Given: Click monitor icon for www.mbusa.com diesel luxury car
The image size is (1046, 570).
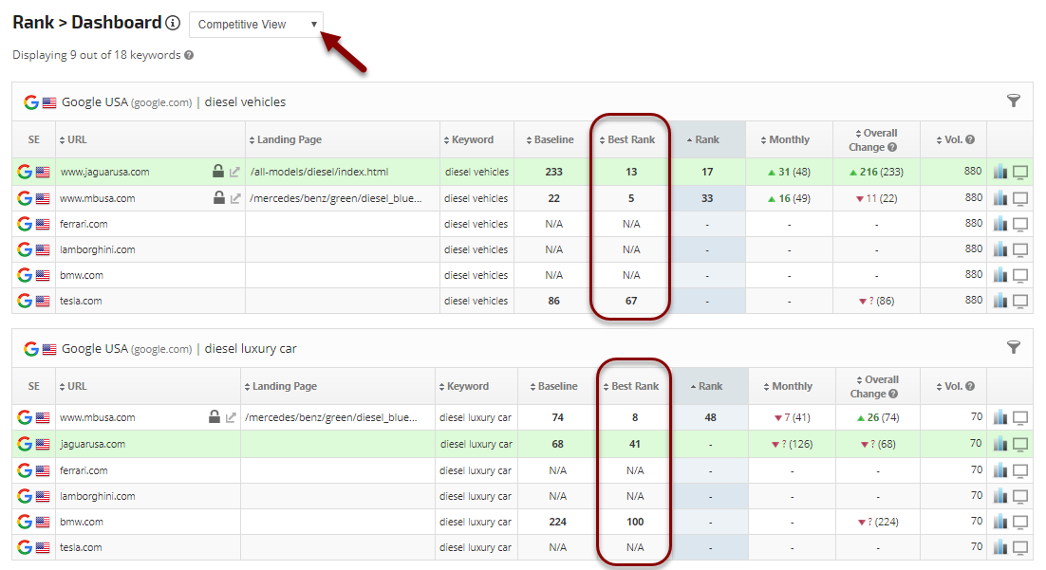Looking at the screenshot, I should click(1021, 417).
